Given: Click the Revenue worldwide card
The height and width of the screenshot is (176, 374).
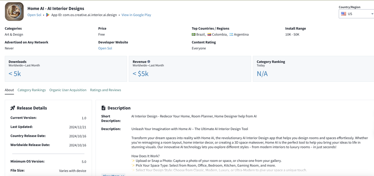Looking at the screenshot, I should (190, 69).
